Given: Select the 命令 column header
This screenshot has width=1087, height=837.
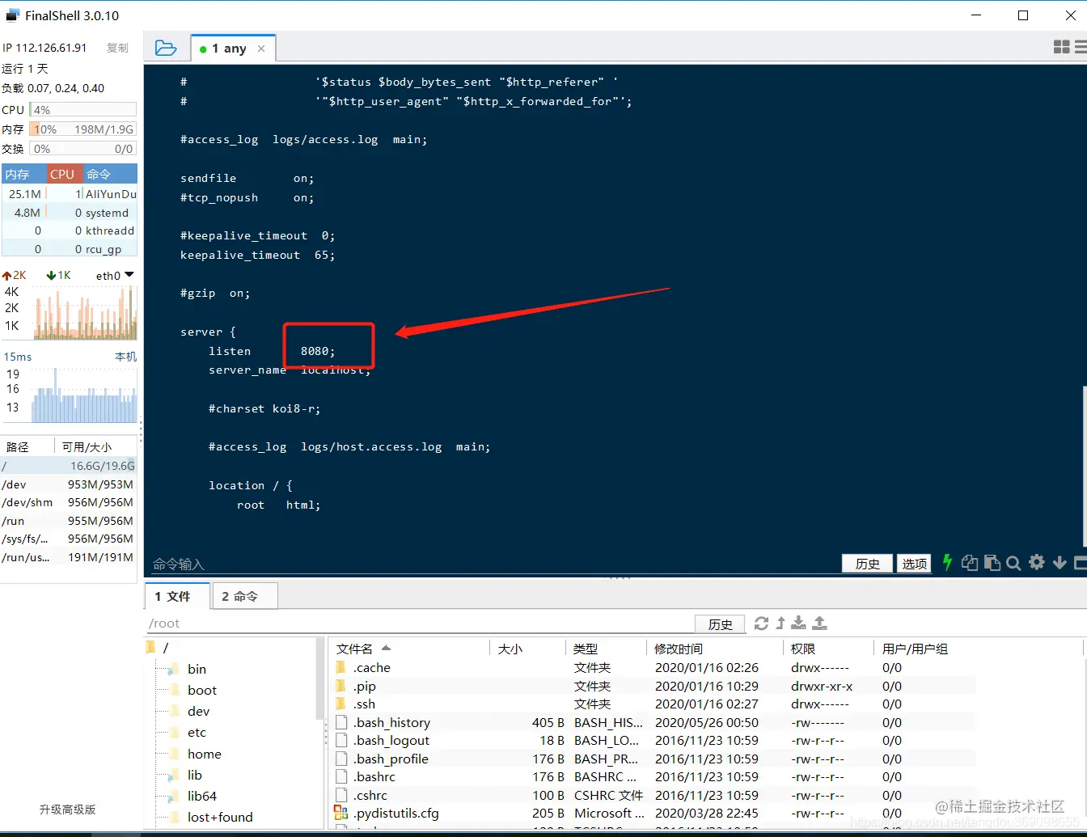Looking at the screenshot, I should coord(110,174).
